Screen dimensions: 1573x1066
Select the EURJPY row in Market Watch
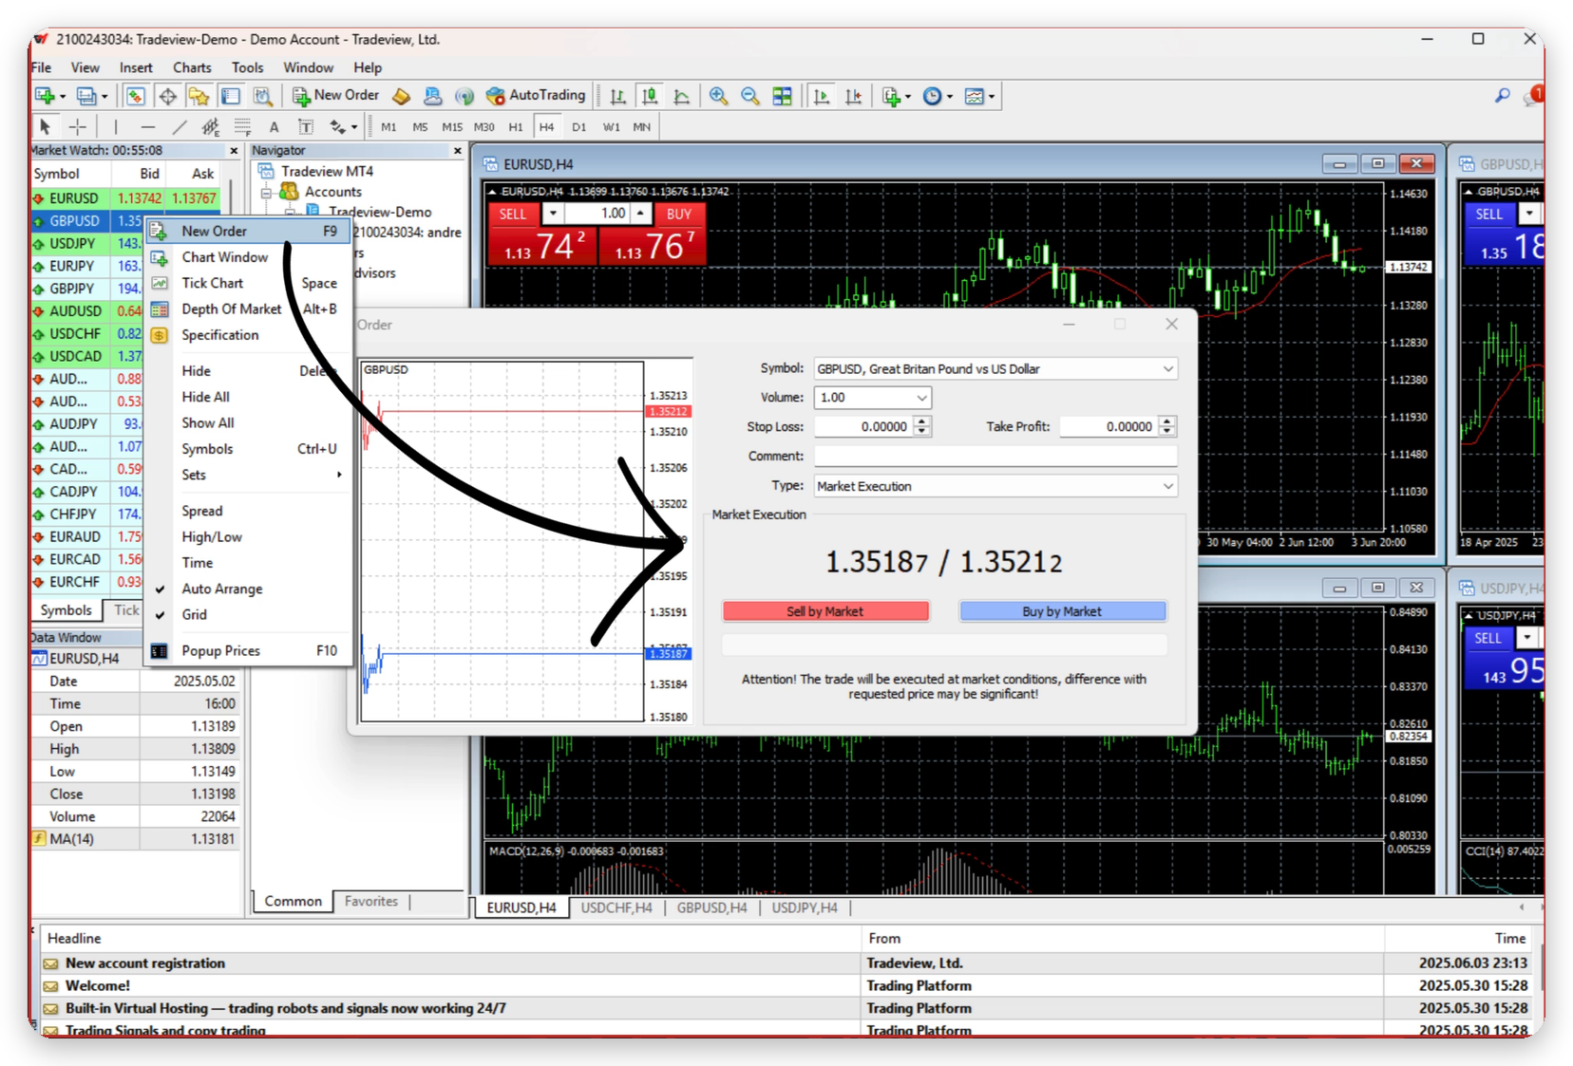86,266
